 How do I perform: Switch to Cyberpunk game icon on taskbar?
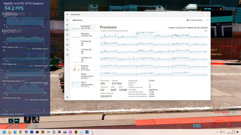pyautogui.click(x=76, y=132)
